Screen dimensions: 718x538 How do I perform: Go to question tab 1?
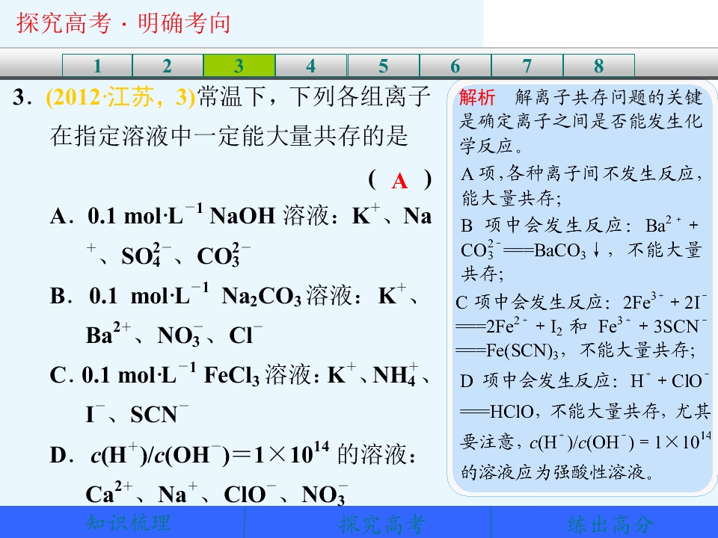coord(97,66)
